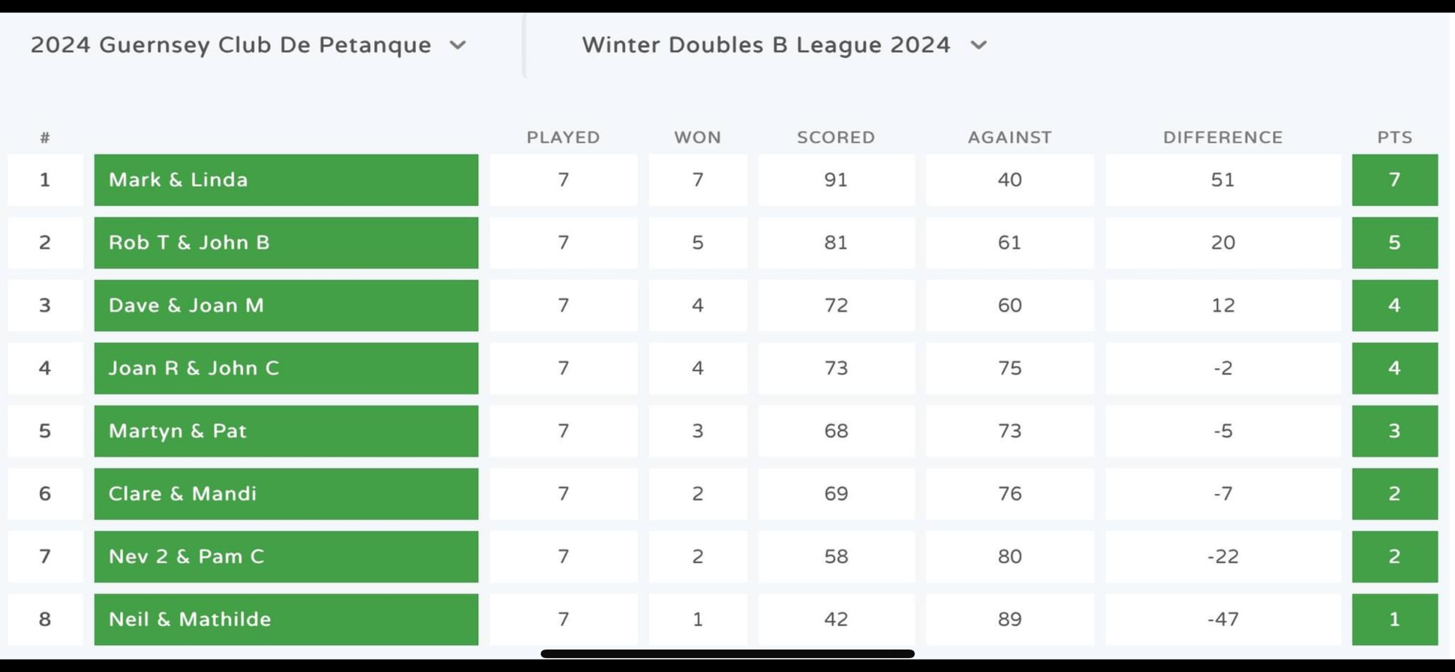The image size is (1455, 672).
Task: Click the Nev 2 & Pam C team
Action: coord(286,556)
